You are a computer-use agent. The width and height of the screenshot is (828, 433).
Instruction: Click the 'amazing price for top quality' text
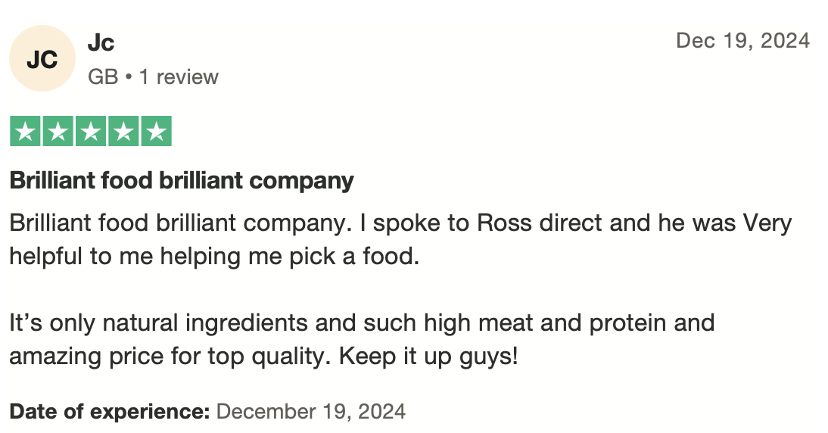pyautogui.click(x=170, y=357)
